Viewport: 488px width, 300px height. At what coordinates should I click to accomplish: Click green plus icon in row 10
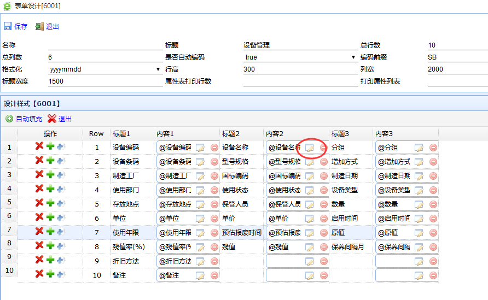50,274
